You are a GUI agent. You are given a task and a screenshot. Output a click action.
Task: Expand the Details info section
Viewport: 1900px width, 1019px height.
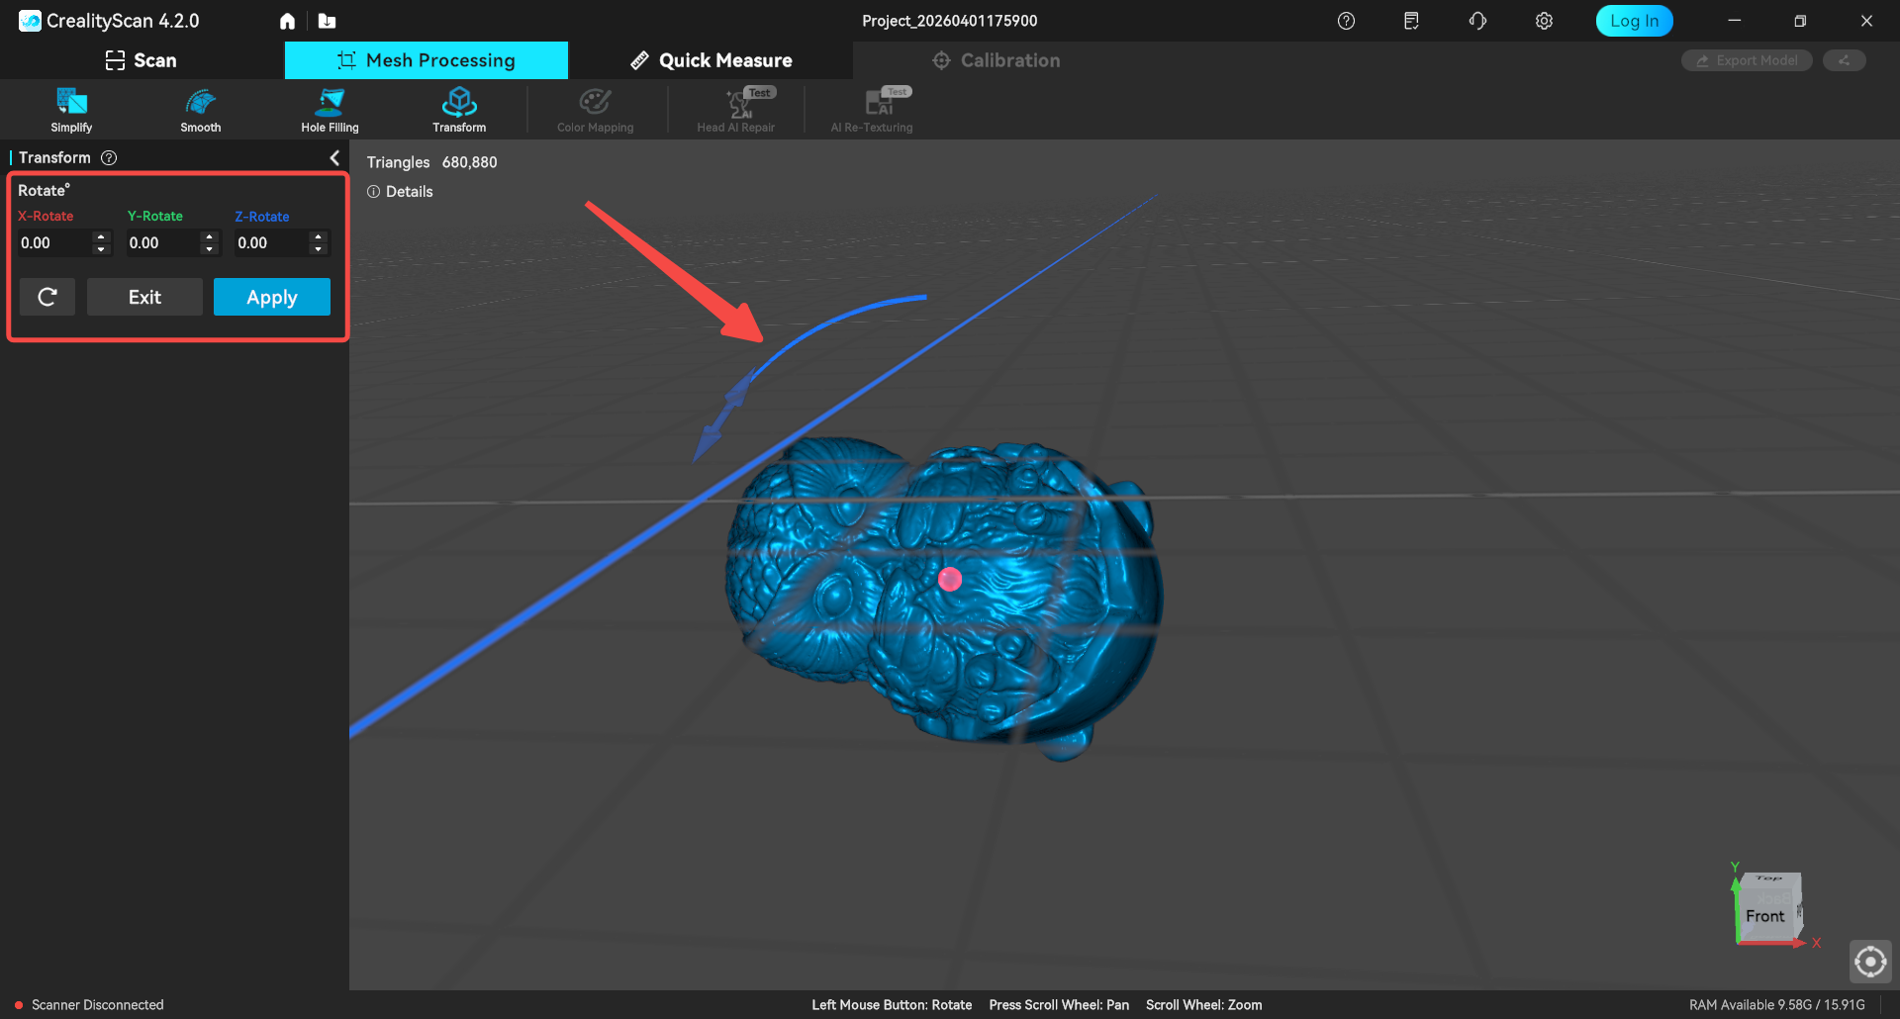point(401,192)
